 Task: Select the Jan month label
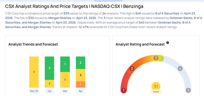pos(49,91)
